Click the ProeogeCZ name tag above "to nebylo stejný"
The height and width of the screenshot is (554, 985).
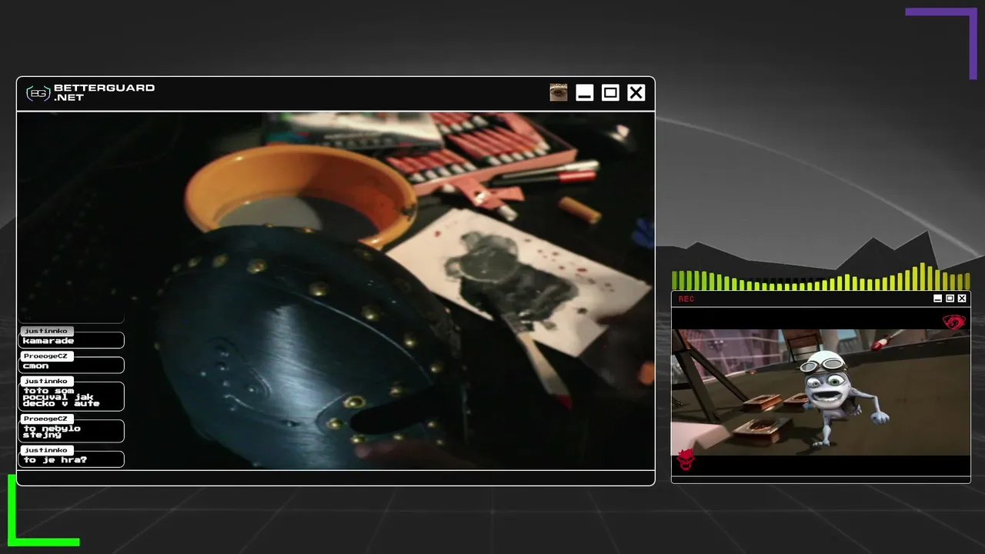tap(46, 419)
